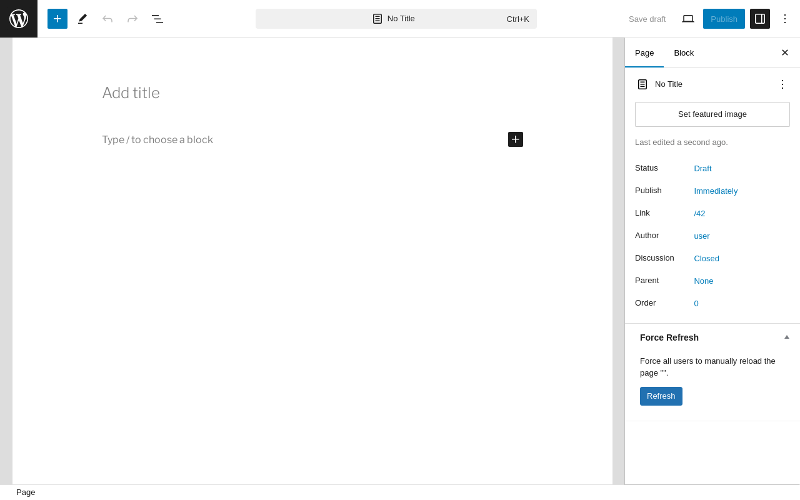Collapse the Force Refresh panel arrow
The image size is (800, 500).
point(787,337)
